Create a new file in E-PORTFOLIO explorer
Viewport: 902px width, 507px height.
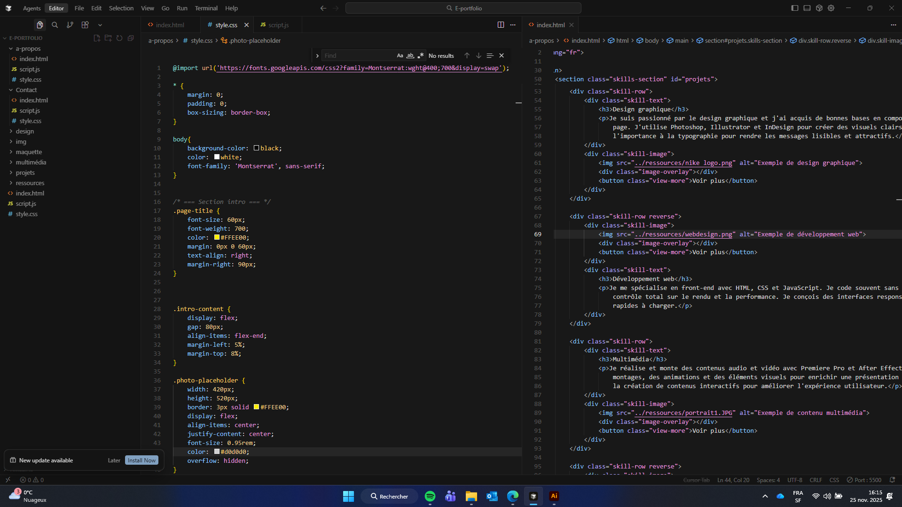pyautogui.click(x=97, y=38)
